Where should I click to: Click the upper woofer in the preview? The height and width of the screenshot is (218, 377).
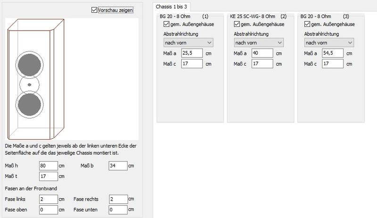[29, 64]
